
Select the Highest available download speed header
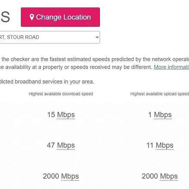[x=61, y=94]
